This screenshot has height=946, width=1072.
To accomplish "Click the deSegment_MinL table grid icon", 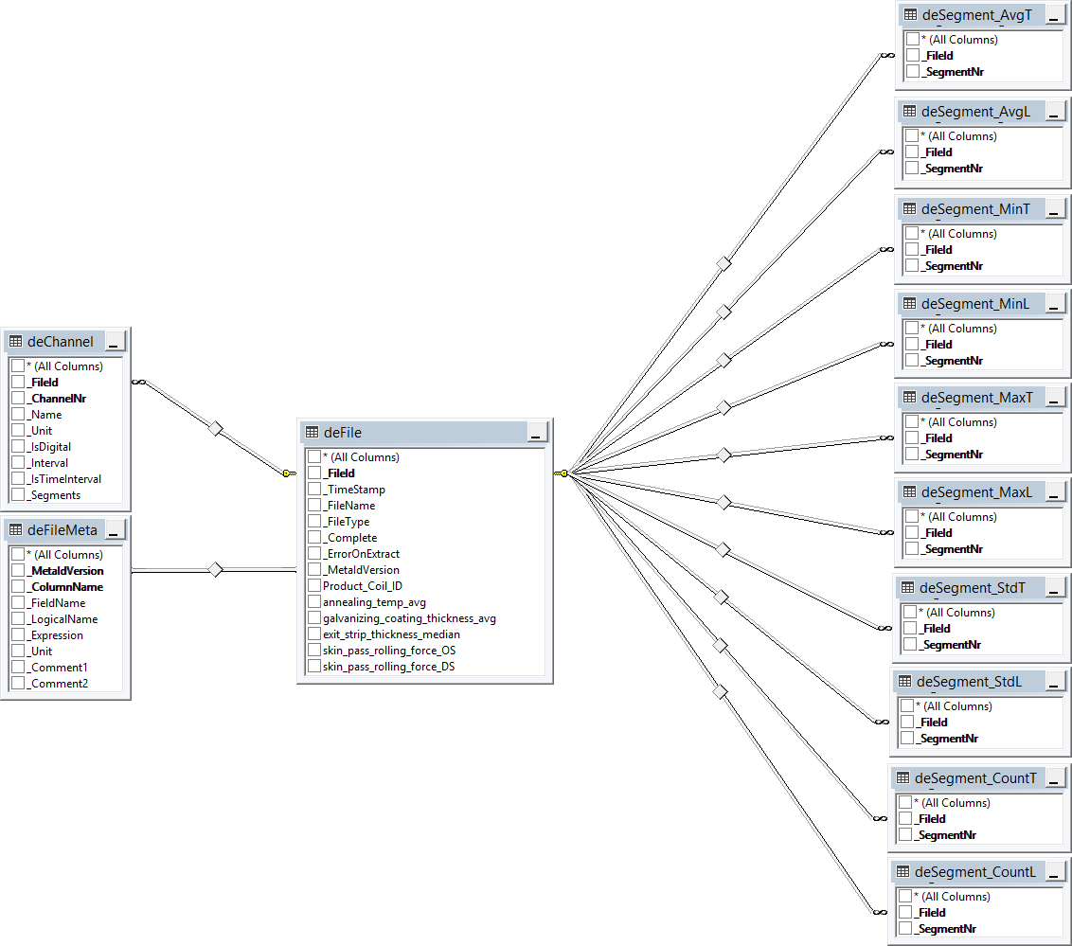I will pyautogui.click(x=909, y=303).
